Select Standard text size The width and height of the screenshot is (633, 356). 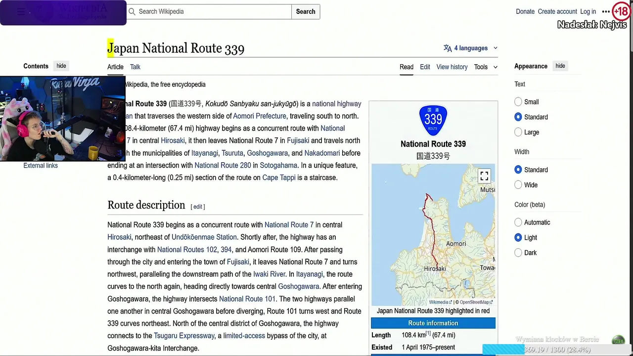point(518,117)
